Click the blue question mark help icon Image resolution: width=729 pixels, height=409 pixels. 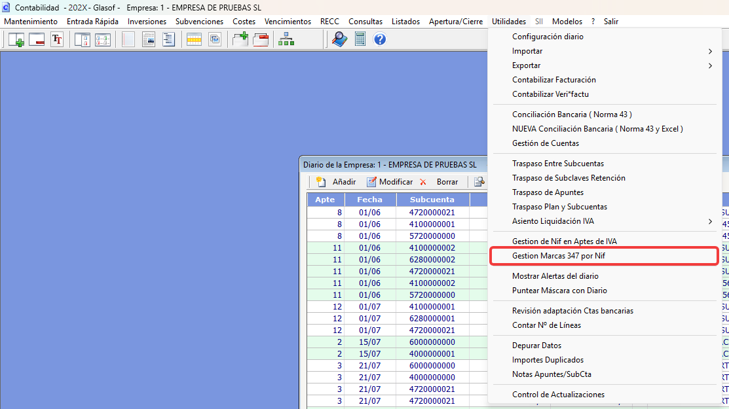click(x=380, y=39)
